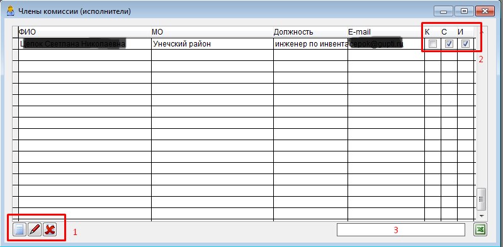This screenshot has width=503, height=247.
Task: Click the МО column header
Action: [x=212, y=32]
